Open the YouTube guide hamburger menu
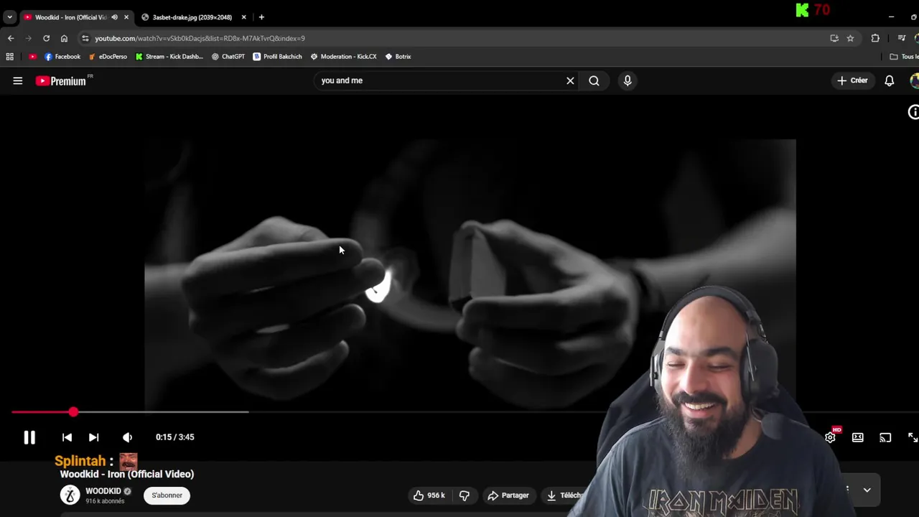The width and height of the screenshot is (919, 517). click(17, 81)
